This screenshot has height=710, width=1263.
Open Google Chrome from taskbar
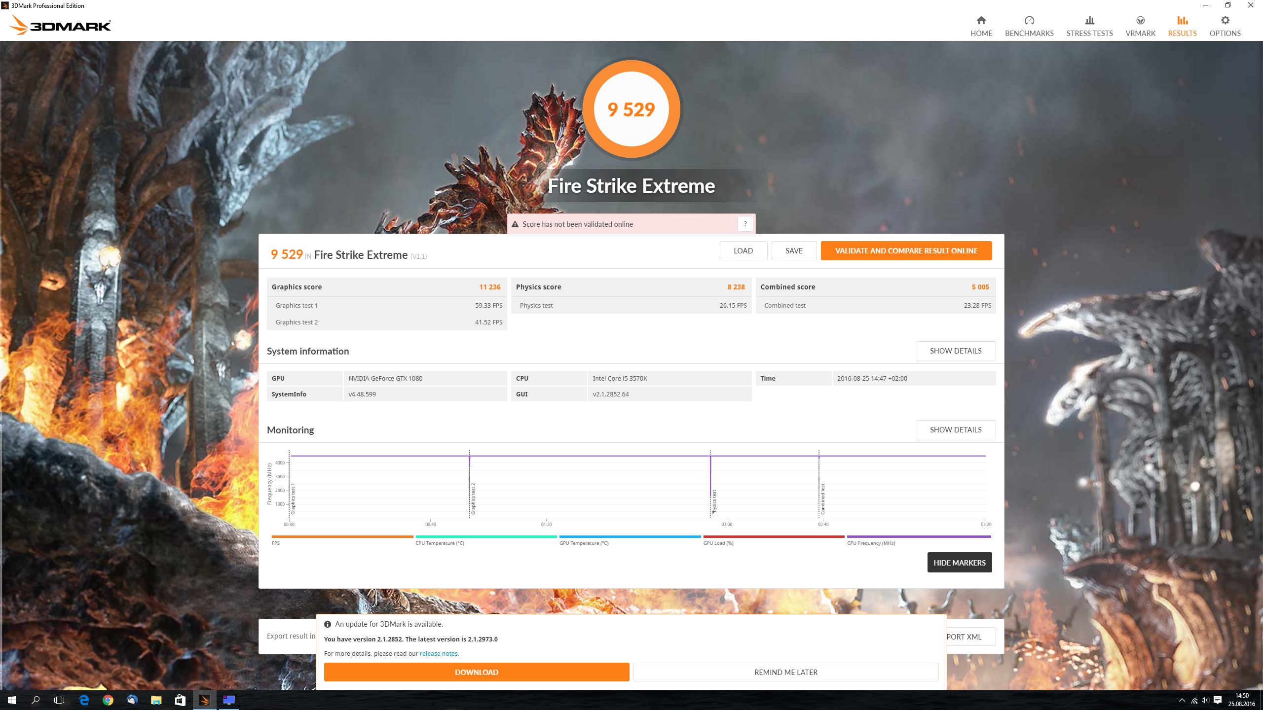pyautogui.click(x=108, y=700)
